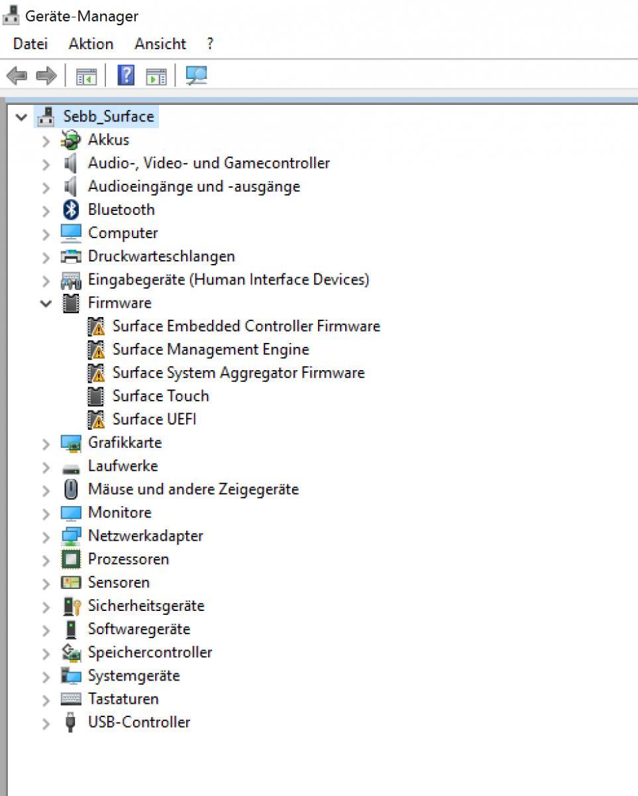Expand Audio-, Video- und Gamecontroller

click(x=46, y=164)
